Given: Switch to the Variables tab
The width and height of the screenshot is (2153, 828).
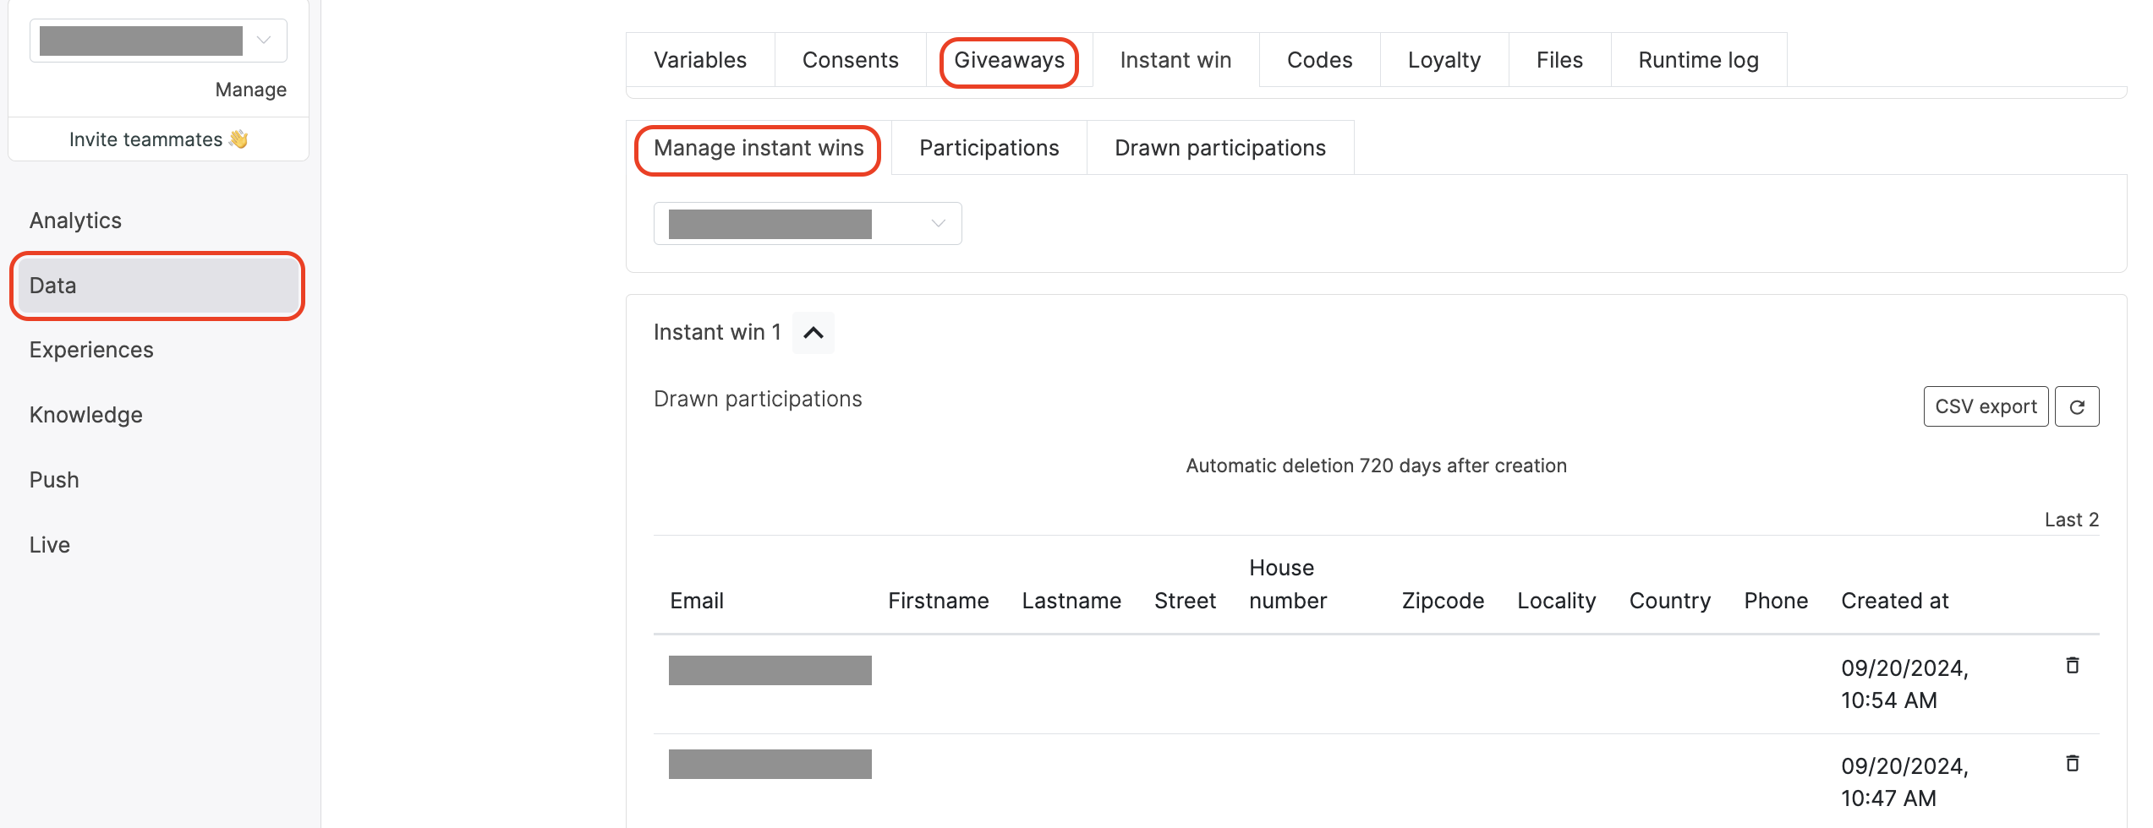Looking at the screenshot, I should pyautogui.click(x=699, y=60).
